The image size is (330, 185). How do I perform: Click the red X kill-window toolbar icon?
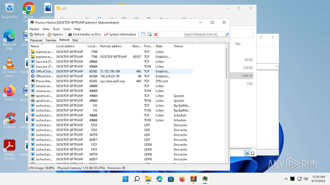pos(156,34)
